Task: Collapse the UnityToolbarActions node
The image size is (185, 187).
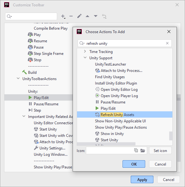Action: [18, 79]
